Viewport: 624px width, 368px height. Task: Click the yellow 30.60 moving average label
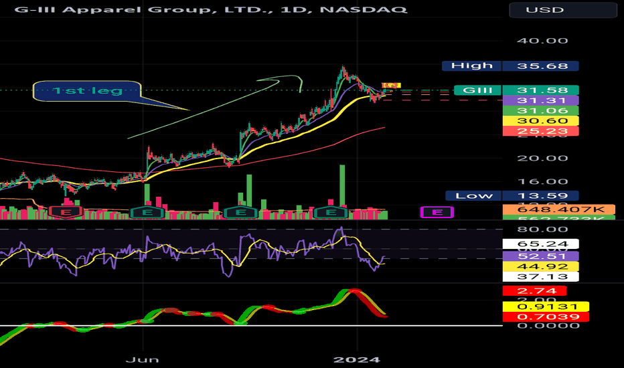coord(540,121)
